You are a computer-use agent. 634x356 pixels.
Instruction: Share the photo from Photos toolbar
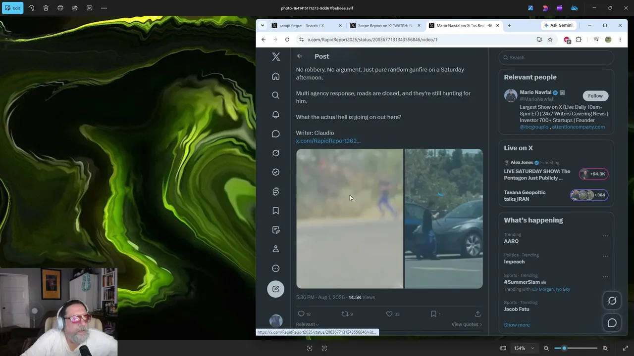(75, 8)
